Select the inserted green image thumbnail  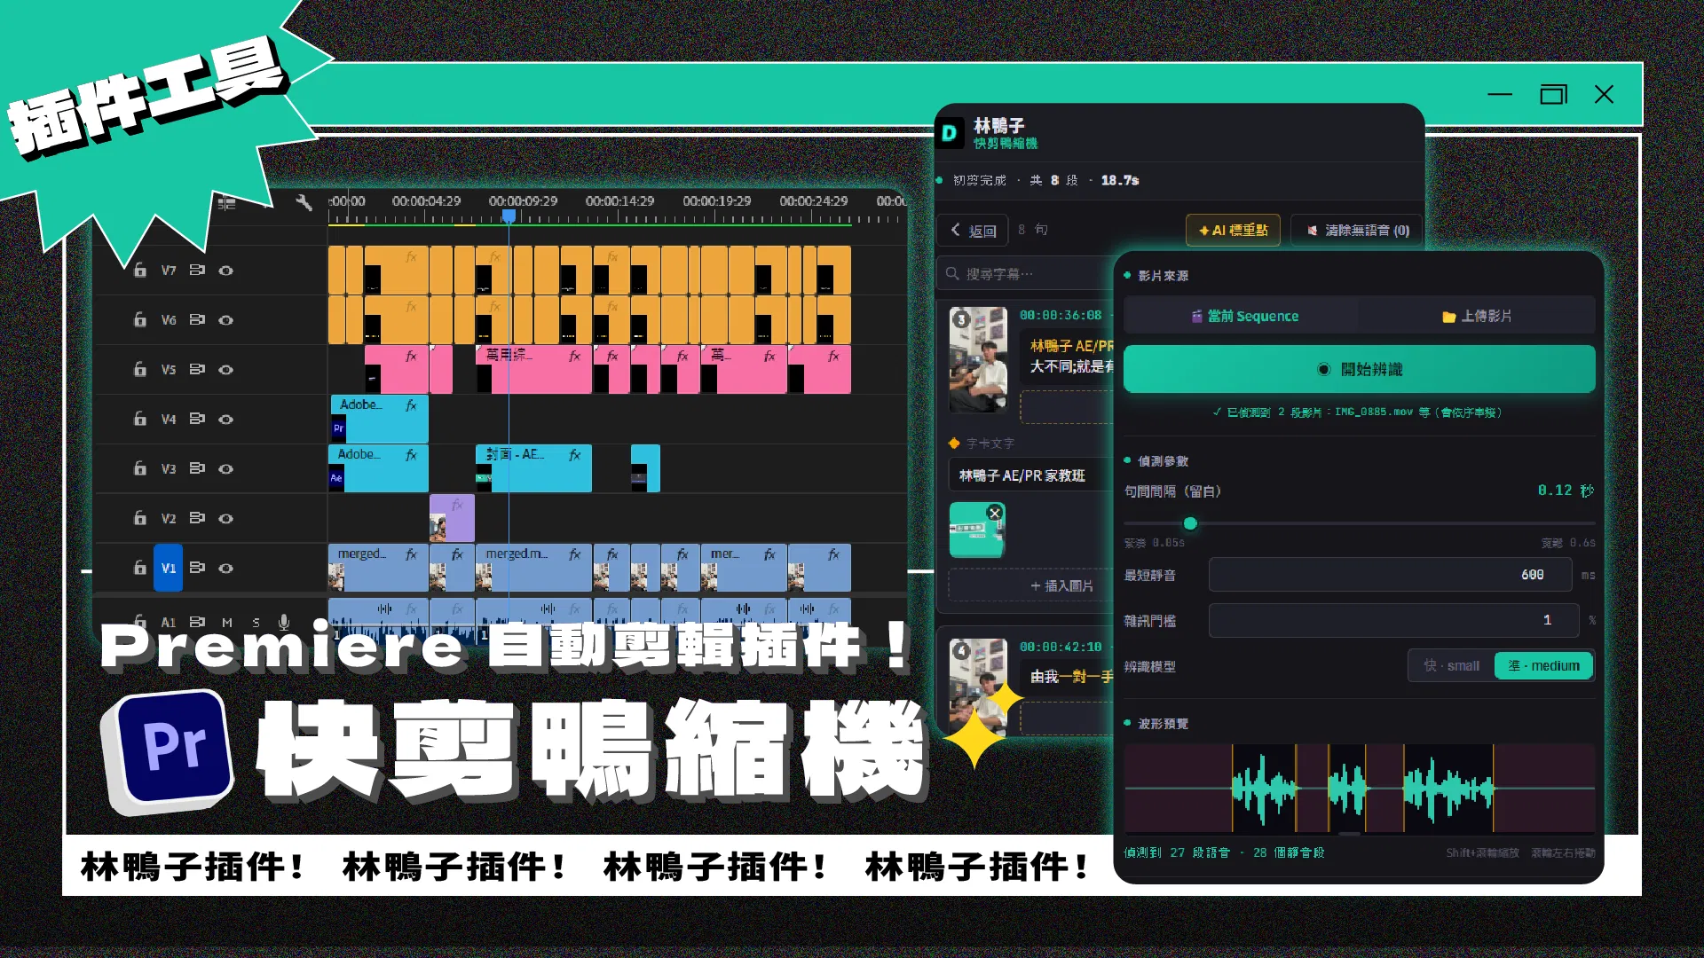[x=976, y=530]
